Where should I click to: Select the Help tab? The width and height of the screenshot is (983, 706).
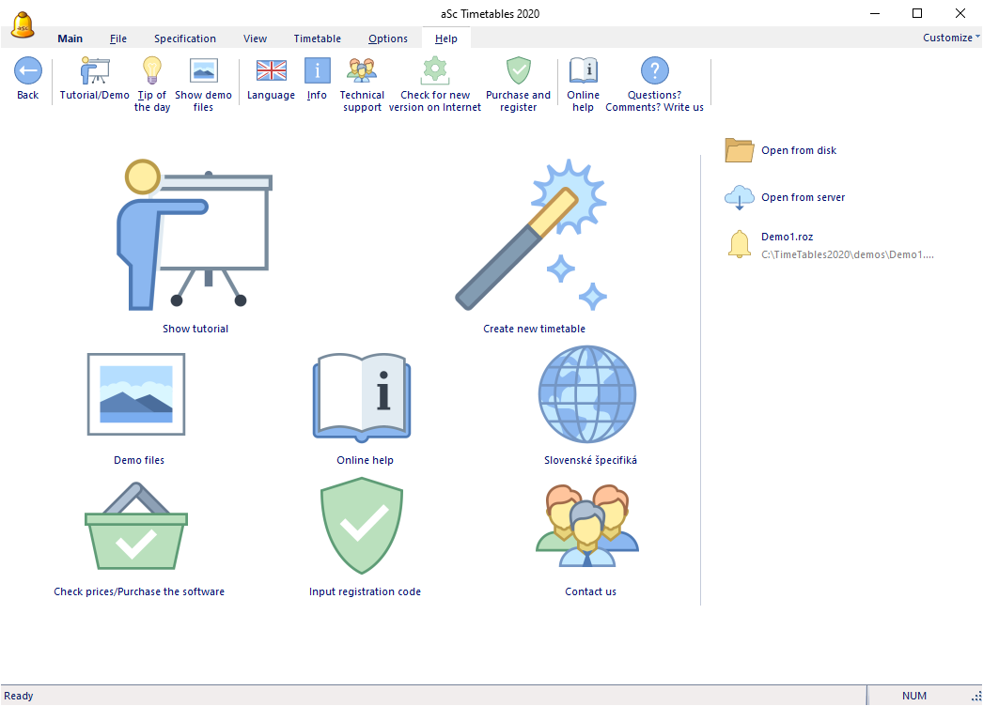446,38
